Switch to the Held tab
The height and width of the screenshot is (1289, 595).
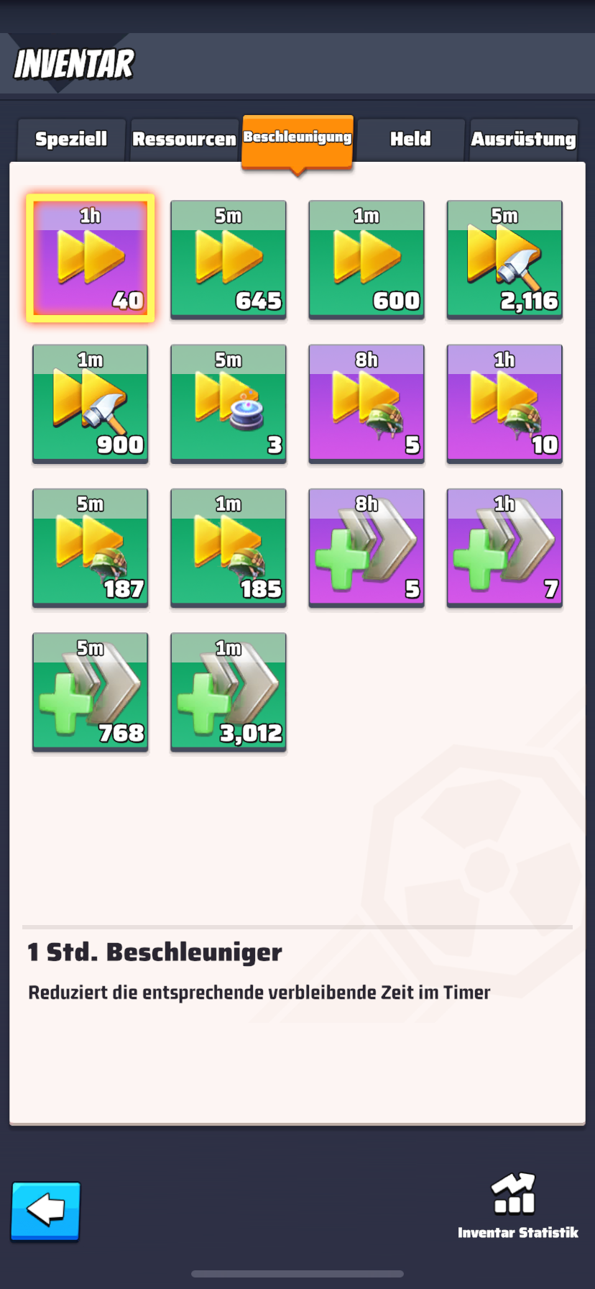[x=410, y=140]
